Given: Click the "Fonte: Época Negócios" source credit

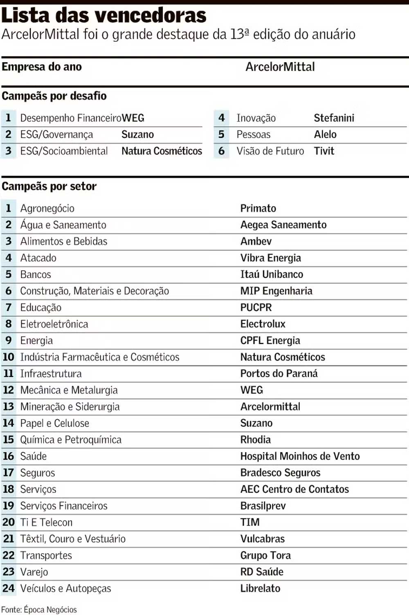Looking at the screenshot, I should [x=39, y=610].
